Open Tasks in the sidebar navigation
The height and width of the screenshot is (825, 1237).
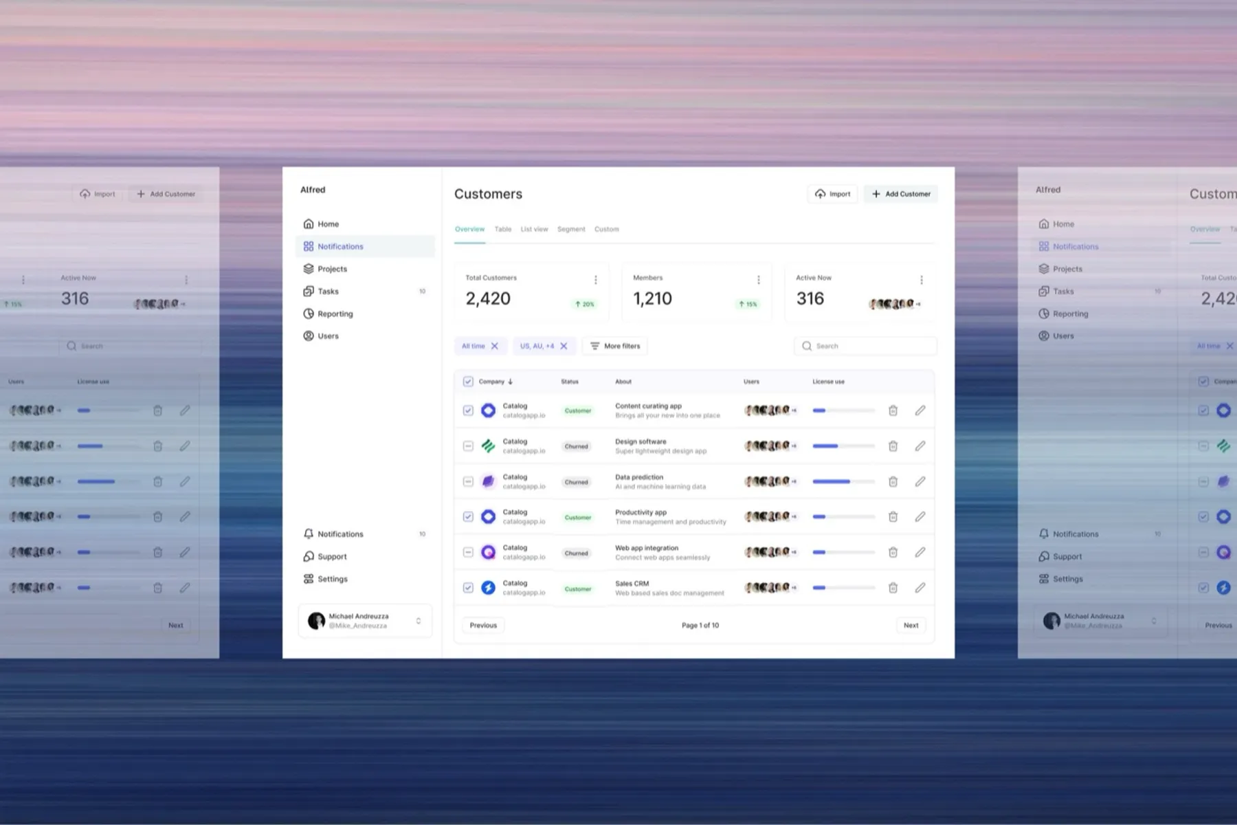point(327,291)
